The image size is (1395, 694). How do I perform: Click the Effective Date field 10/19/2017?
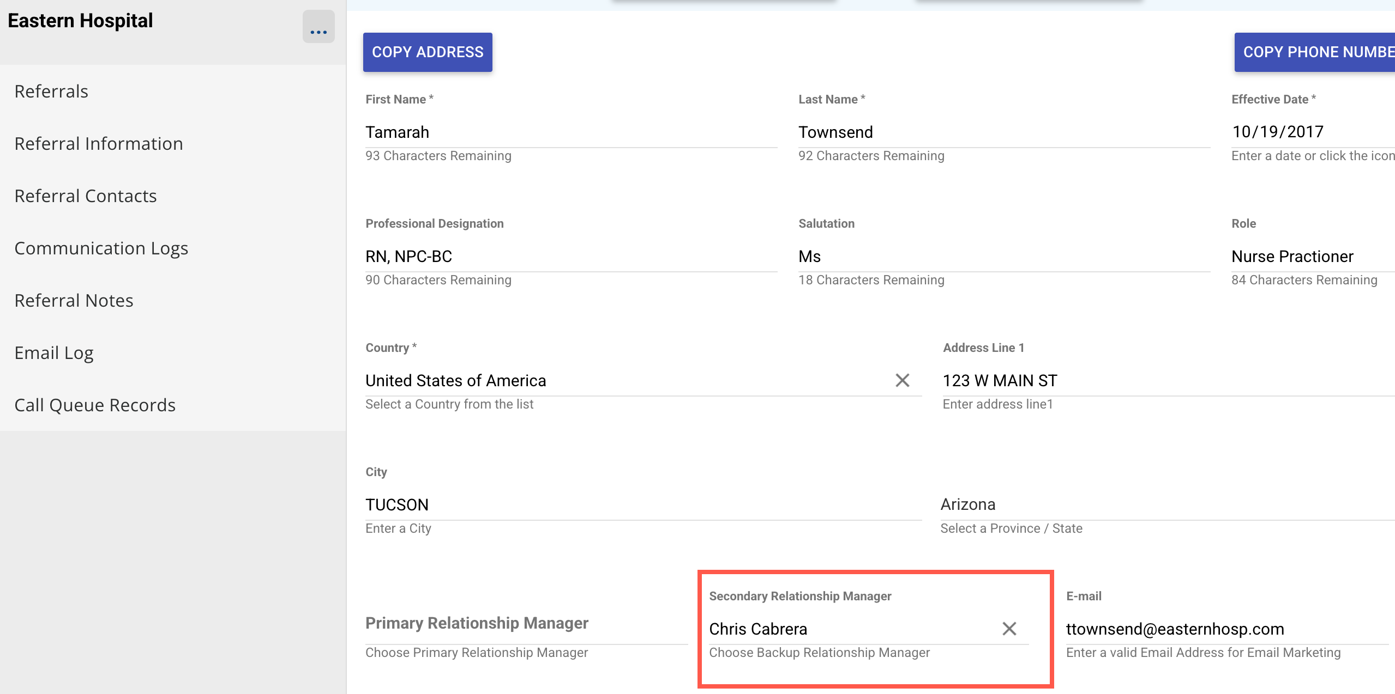(1309, 132)
